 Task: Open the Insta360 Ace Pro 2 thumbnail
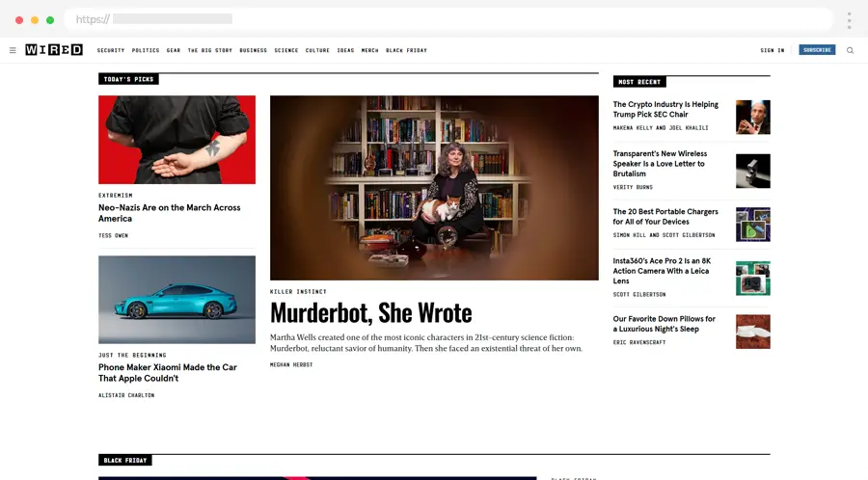(x=752, y=278)
